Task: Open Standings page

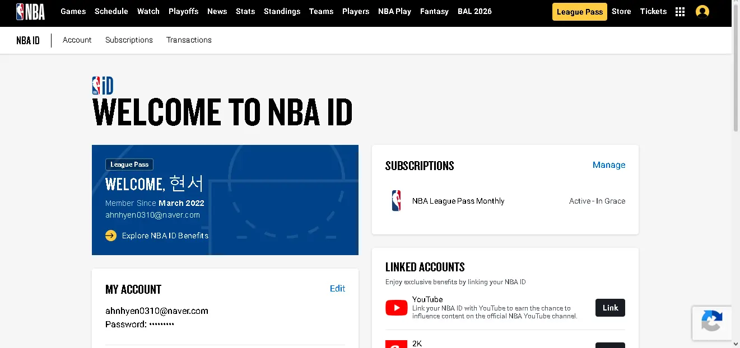Action: tap(282, 11)
